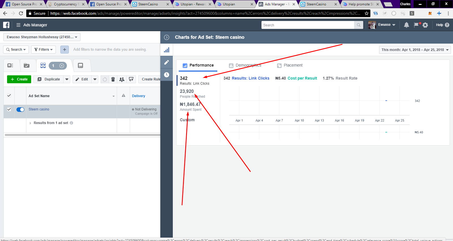The image size is (453, 241).
Task: Click the audience people icon in toolbar
Action: tap(122, 79)
